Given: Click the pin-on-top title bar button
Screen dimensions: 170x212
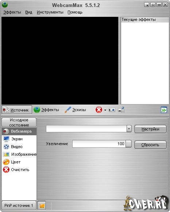Looking at the screenshot, I should coord(153,5).
